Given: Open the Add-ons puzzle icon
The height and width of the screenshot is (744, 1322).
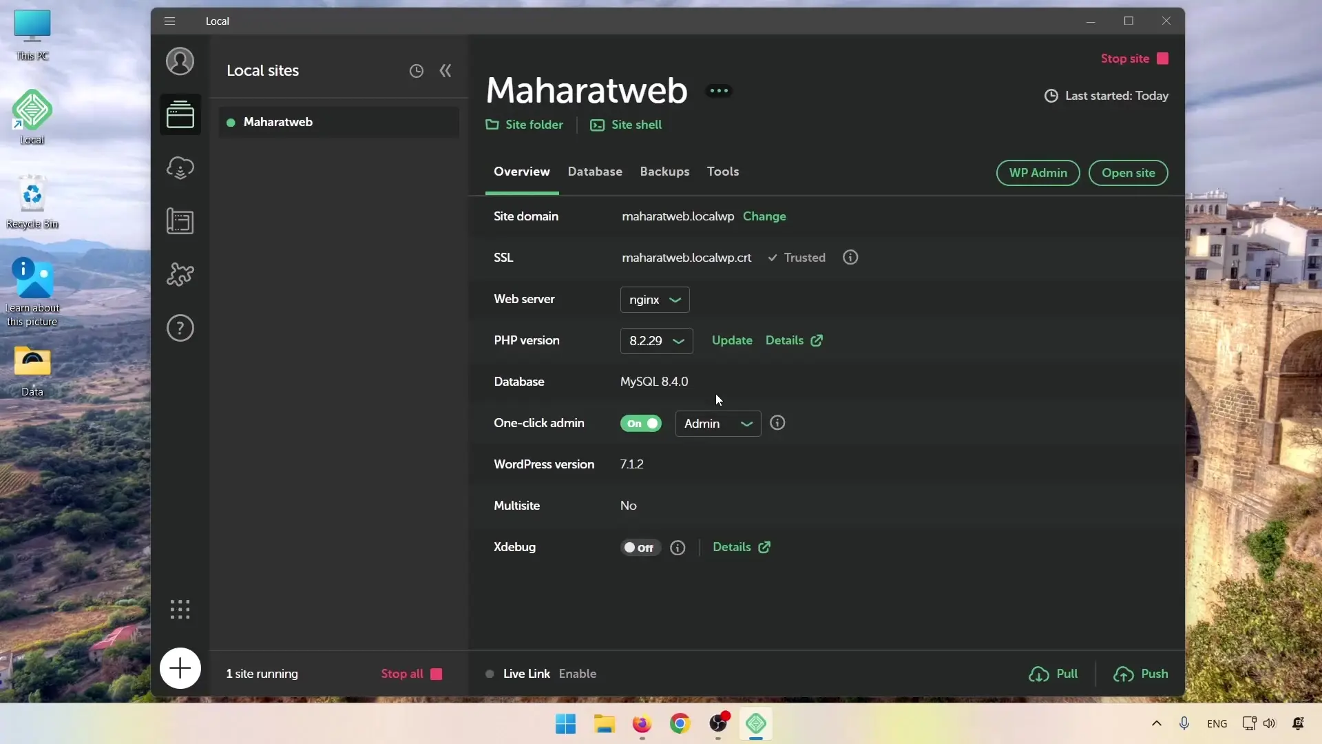Looking at the screenshot, I should point(180,274).
